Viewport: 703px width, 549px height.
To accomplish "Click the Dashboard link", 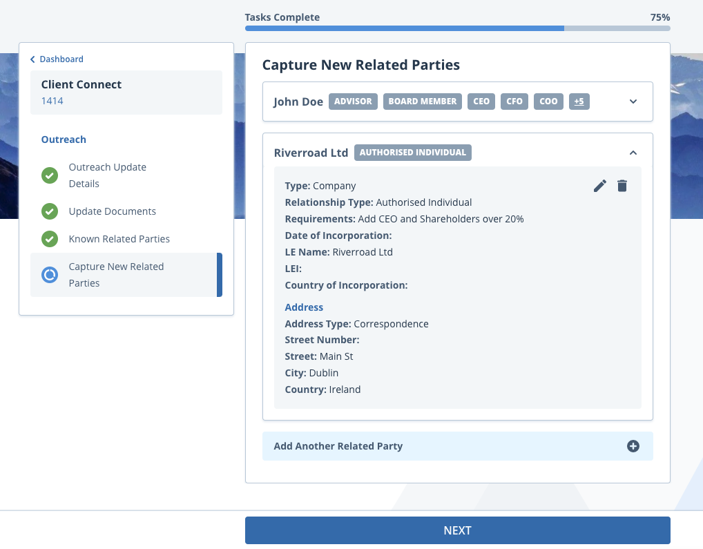I will coord(61,59).
